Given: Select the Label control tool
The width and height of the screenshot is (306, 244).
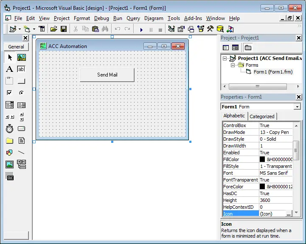Looking at the screenshot, I should pyautogui.click(x=10, y=69).
